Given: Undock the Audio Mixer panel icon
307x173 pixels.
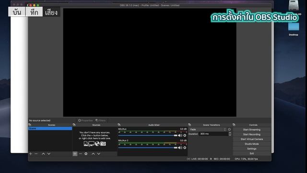Looking at the screenshot, I should tap(119, 125).
